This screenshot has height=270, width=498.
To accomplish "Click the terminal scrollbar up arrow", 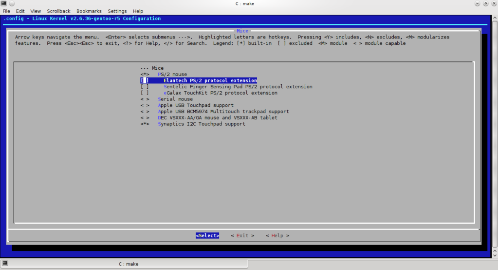I will coord(495,18).
